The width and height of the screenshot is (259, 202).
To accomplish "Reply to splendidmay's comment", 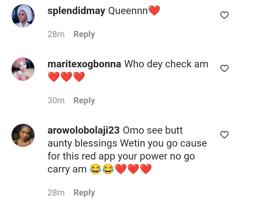I will (x=84, y=34).
